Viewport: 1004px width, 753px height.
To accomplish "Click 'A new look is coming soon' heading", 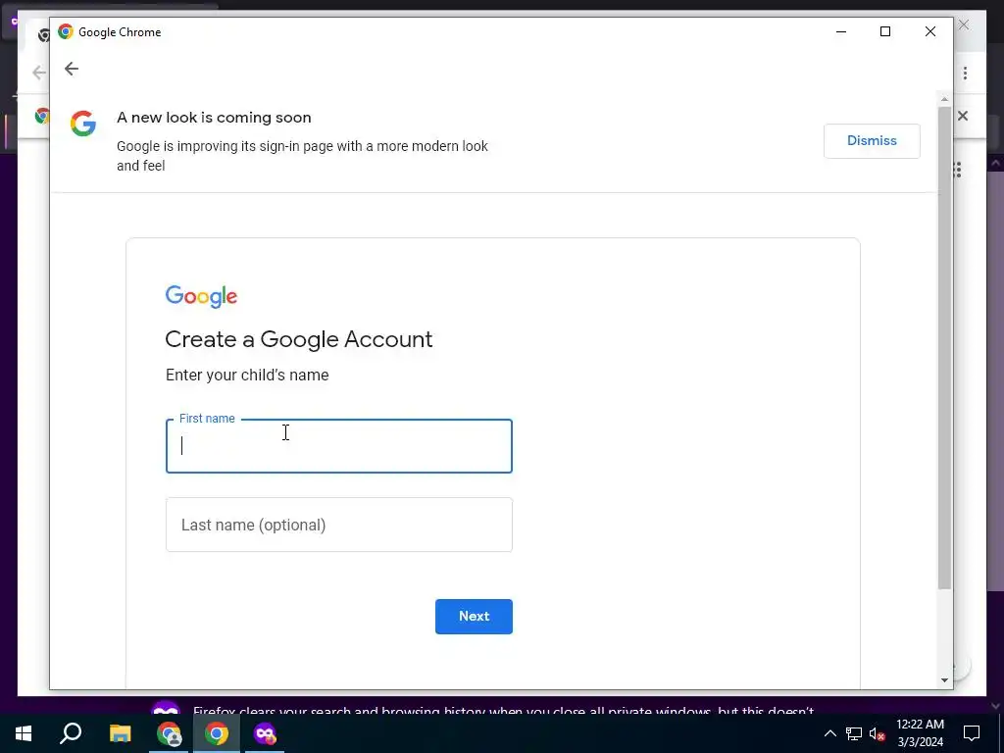I will coord(214,118).
